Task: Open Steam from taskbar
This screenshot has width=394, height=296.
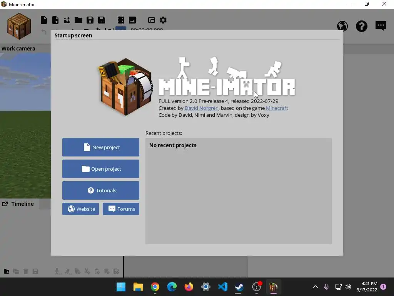Action: click(239, 287)
